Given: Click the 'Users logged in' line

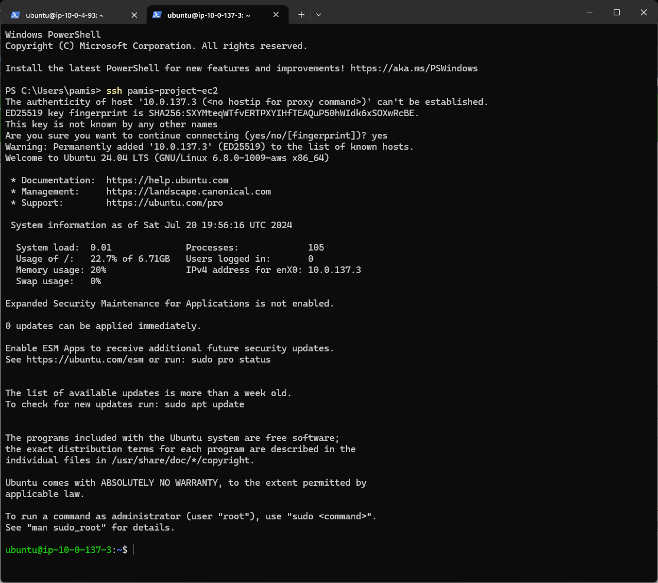Looking at the screenshot, I should tap(250, 259).
